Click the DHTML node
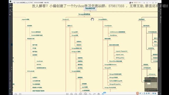This screenshot has width=169, height=95. point(39,64)
